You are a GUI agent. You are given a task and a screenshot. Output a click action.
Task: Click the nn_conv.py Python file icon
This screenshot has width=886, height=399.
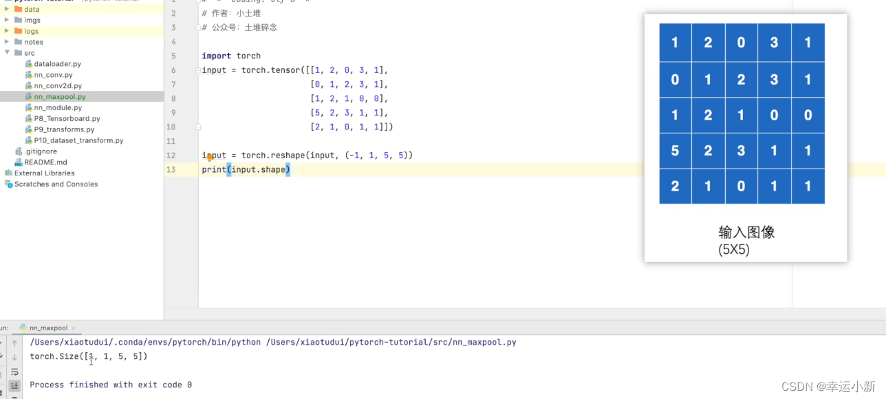click(28, 75)
